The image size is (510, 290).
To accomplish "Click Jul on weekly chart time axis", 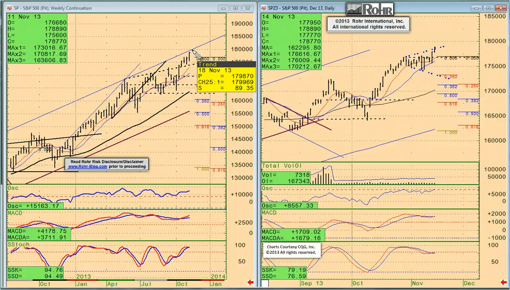I will 145,284.
